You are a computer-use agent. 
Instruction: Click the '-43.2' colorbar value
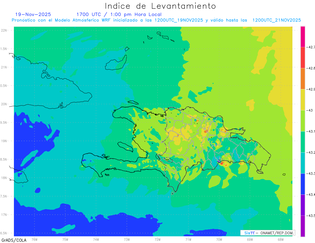pyautogui.click(x=311, y=152)
